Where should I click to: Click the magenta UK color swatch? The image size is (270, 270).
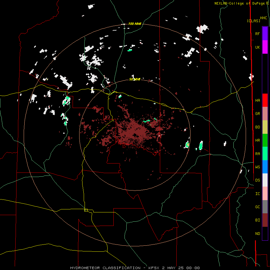click(x=265, y=47)
